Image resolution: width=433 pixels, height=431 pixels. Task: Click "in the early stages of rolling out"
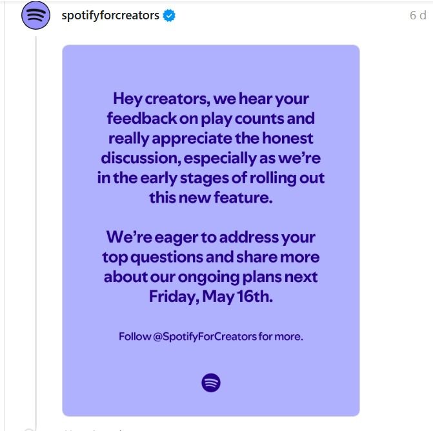click(x=211, y=178)
